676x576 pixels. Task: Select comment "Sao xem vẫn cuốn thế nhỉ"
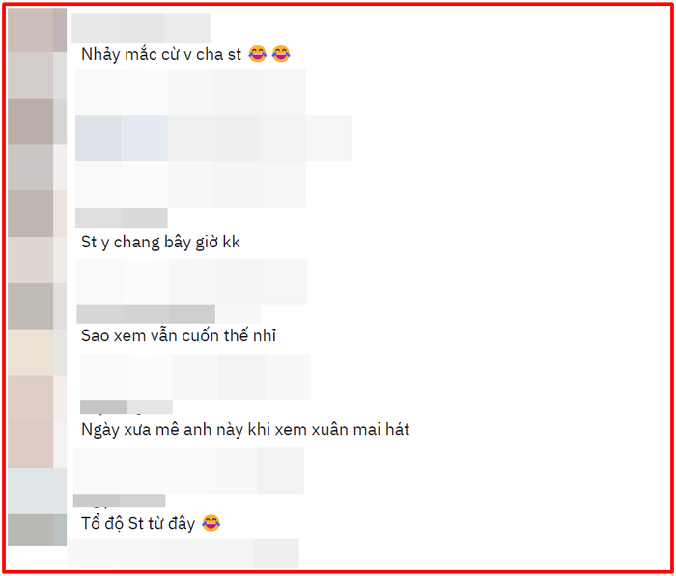179,335
